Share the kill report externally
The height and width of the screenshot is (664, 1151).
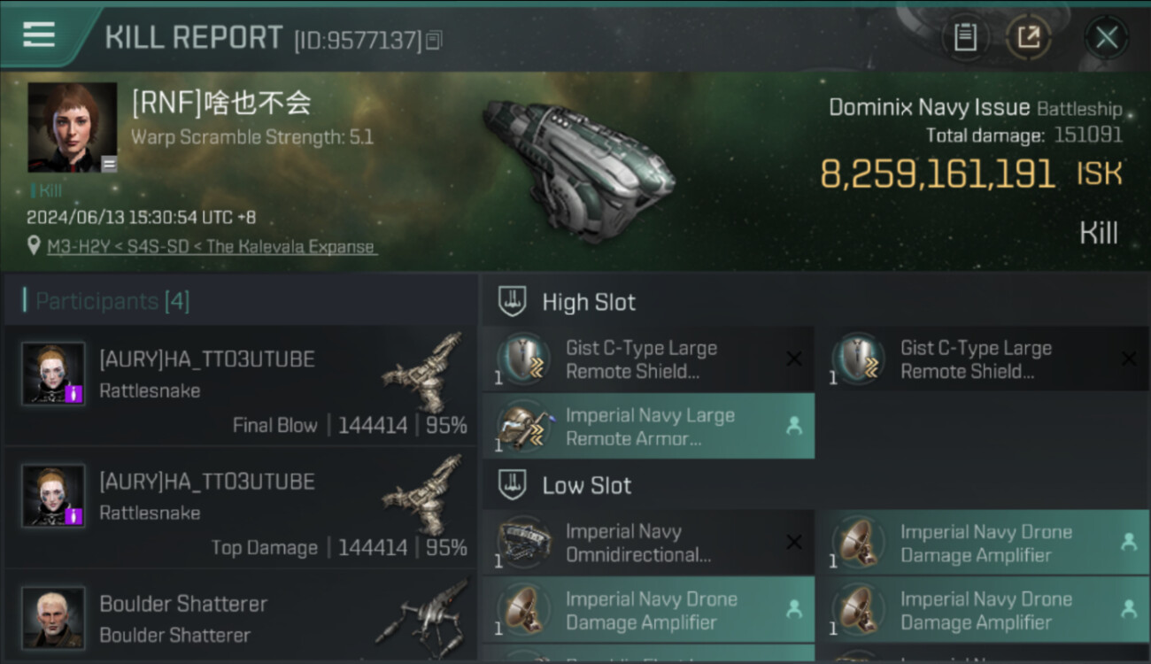coord(1028,37)
